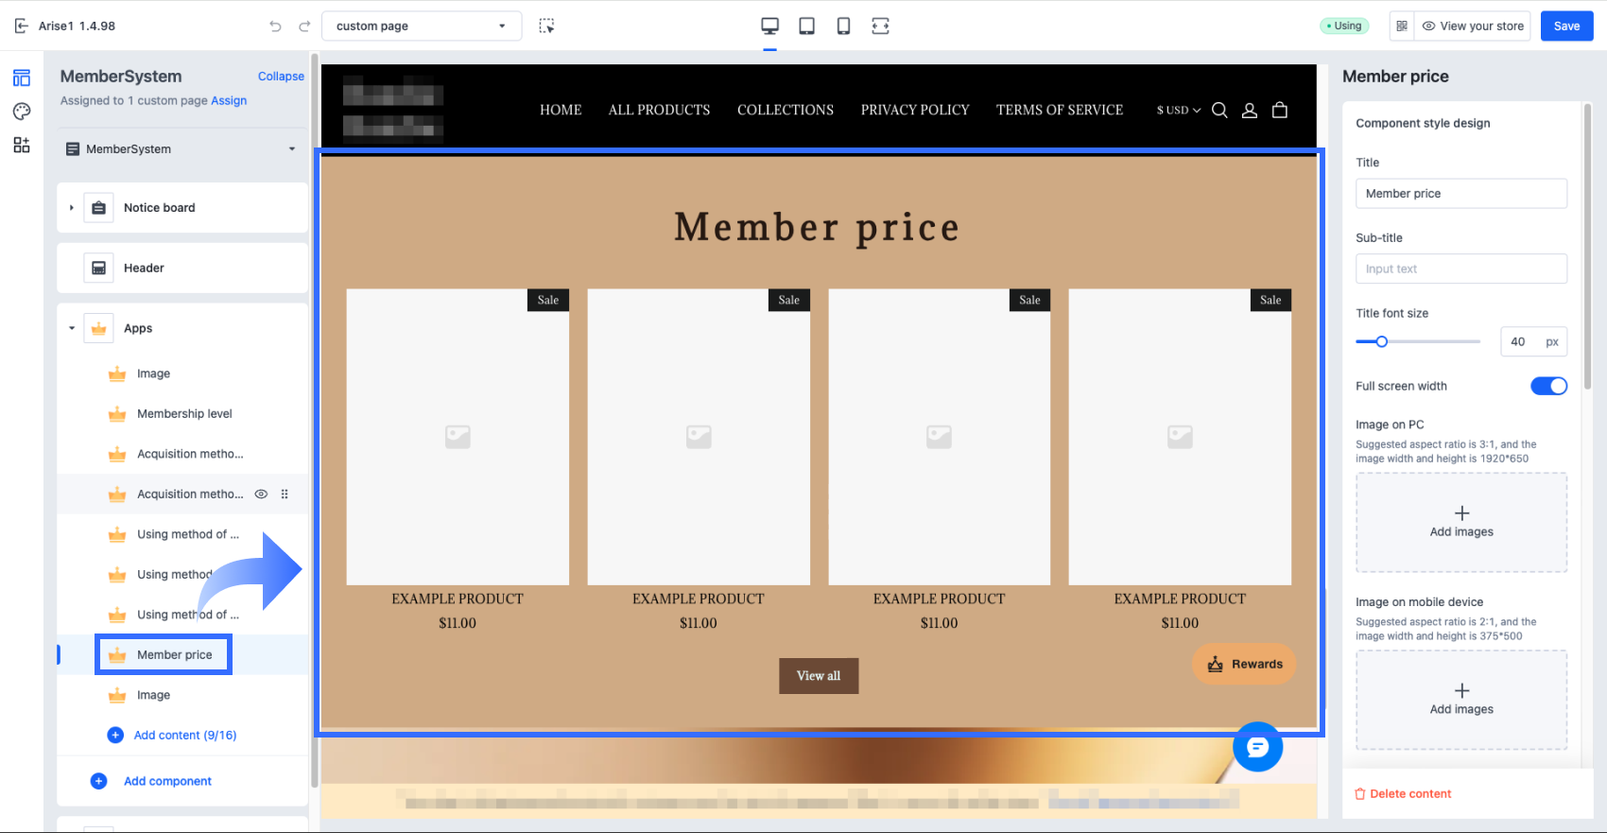This screenshot has height=833, width=1607.
Task: Switch preview to full-width view
Action: [x=880, y=26]
